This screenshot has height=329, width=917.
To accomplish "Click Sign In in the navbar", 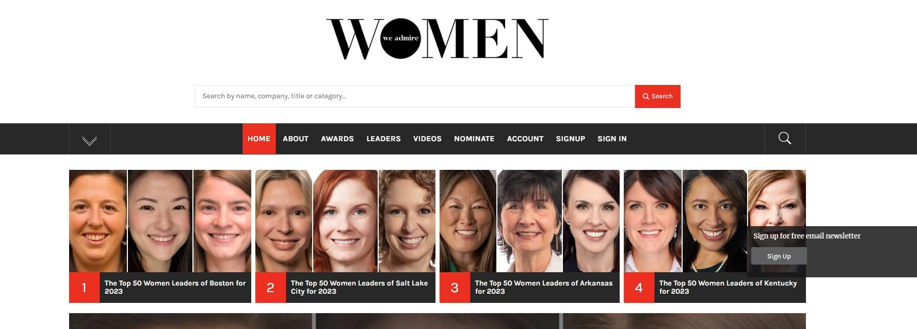I will 612,139.
